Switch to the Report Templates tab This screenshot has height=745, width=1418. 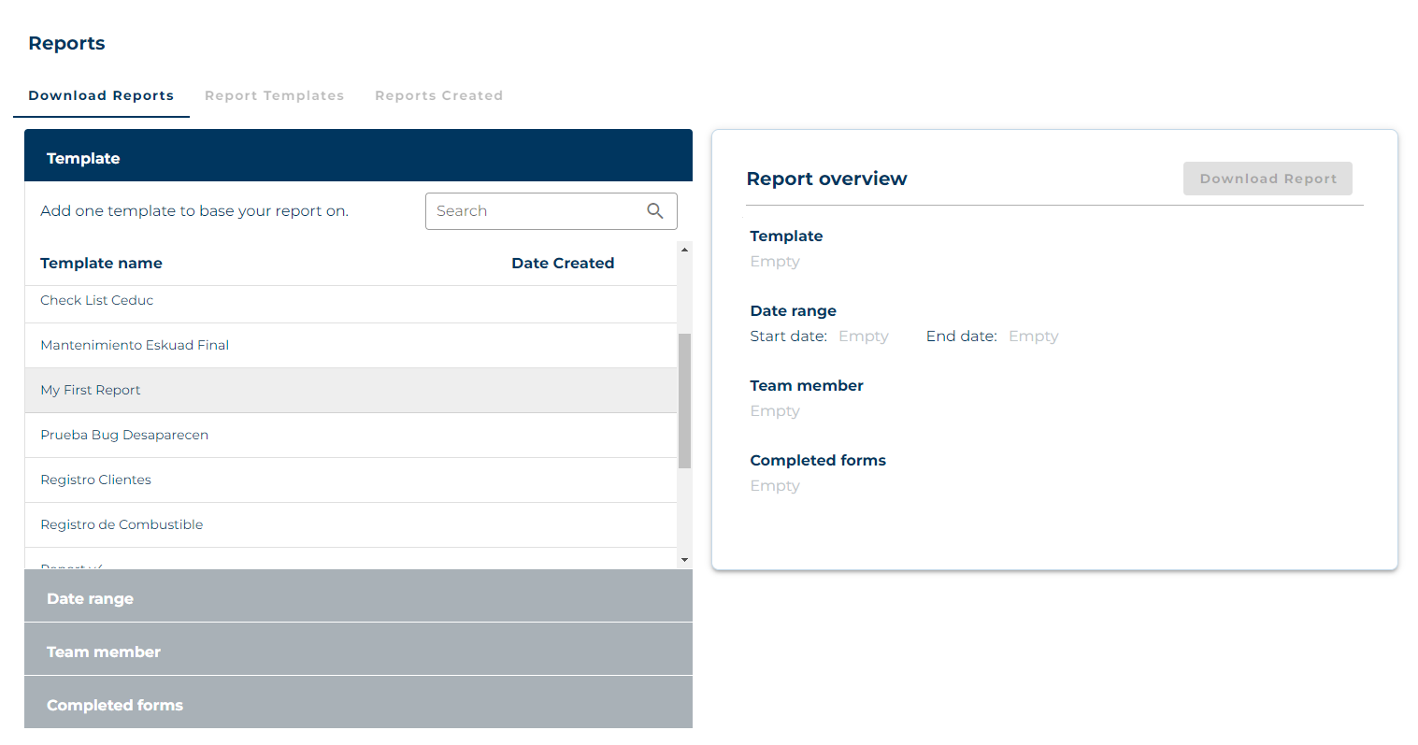(x=274, y=95)
